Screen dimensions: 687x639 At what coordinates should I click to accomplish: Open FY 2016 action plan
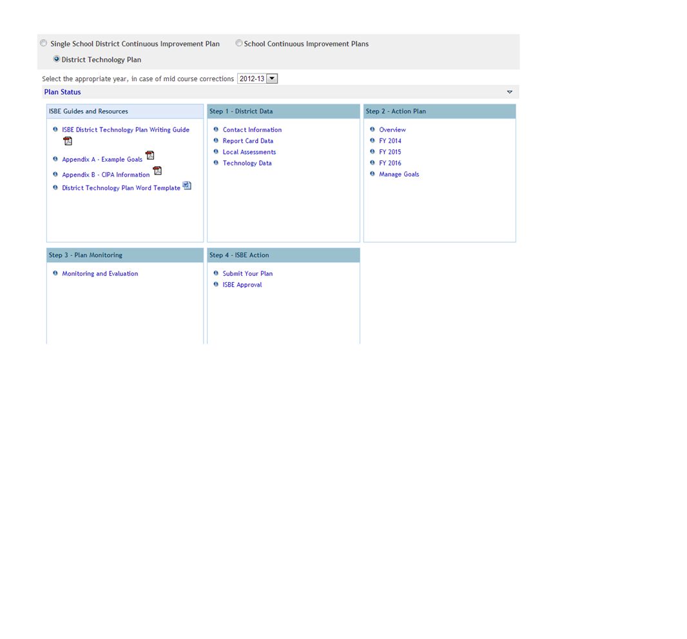coord(390,163)
